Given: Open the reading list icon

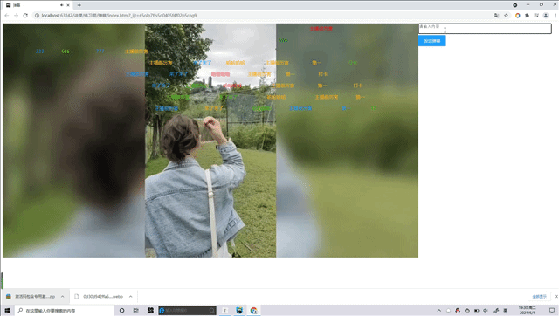Looking at the screenshot, I should pyautogui.click(x=536, y=16).
